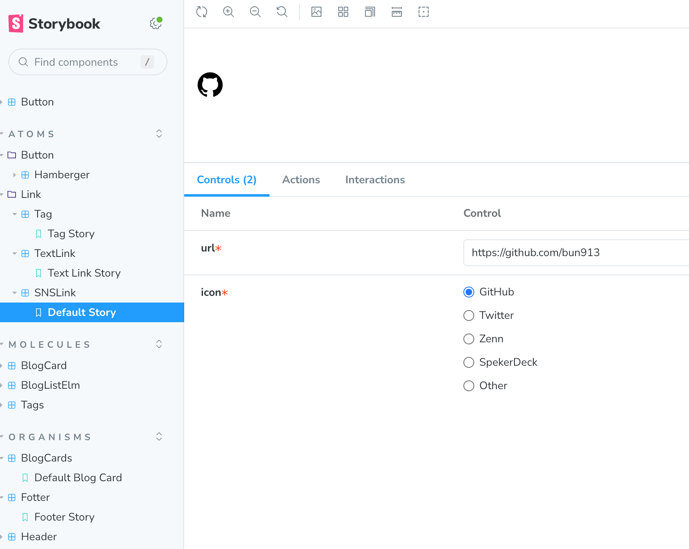
Task: Expand all ATOMS items using the chevron toggle
Action: pyautogui.click(x=159, y=134)
